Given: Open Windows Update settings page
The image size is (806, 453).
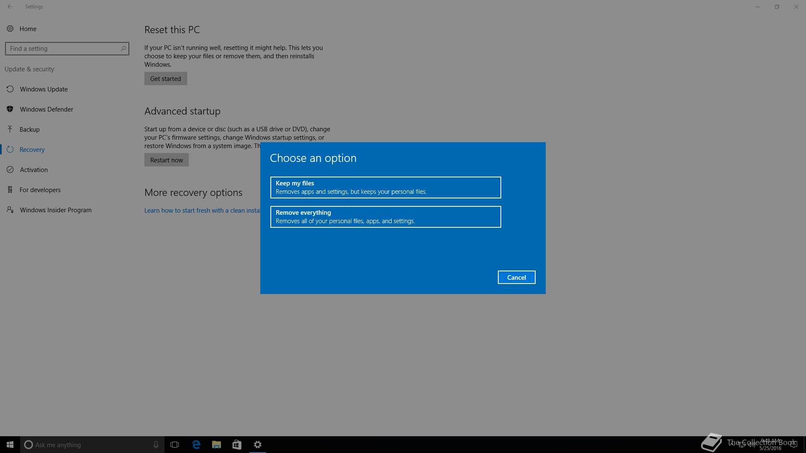Looking at the screenshot, I should tap(44, 89).
